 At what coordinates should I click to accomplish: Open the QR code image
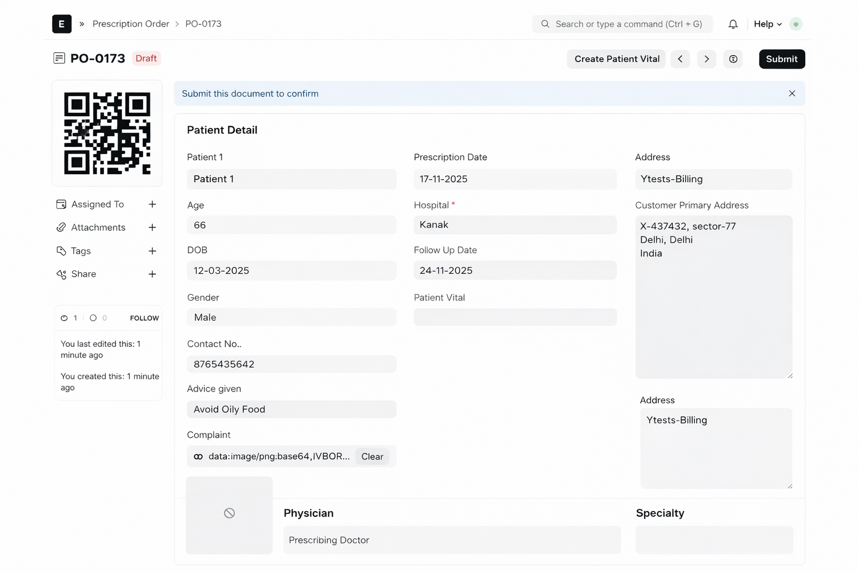107,134
